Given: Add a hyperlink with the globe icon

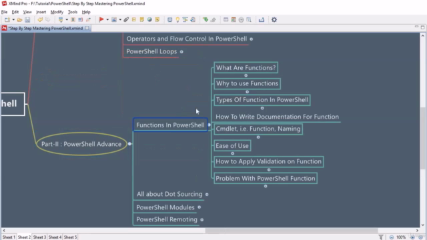Looking at the screenshot, I should coord(149,19).
